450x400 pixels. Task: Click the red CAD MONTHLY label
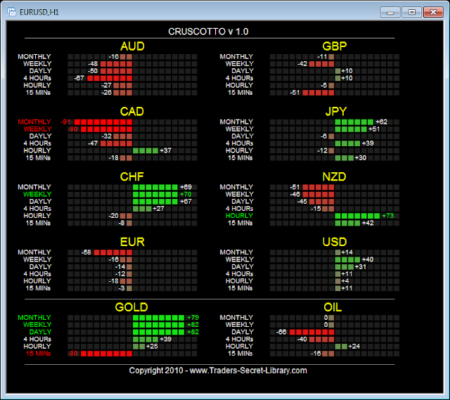[34, 122]
